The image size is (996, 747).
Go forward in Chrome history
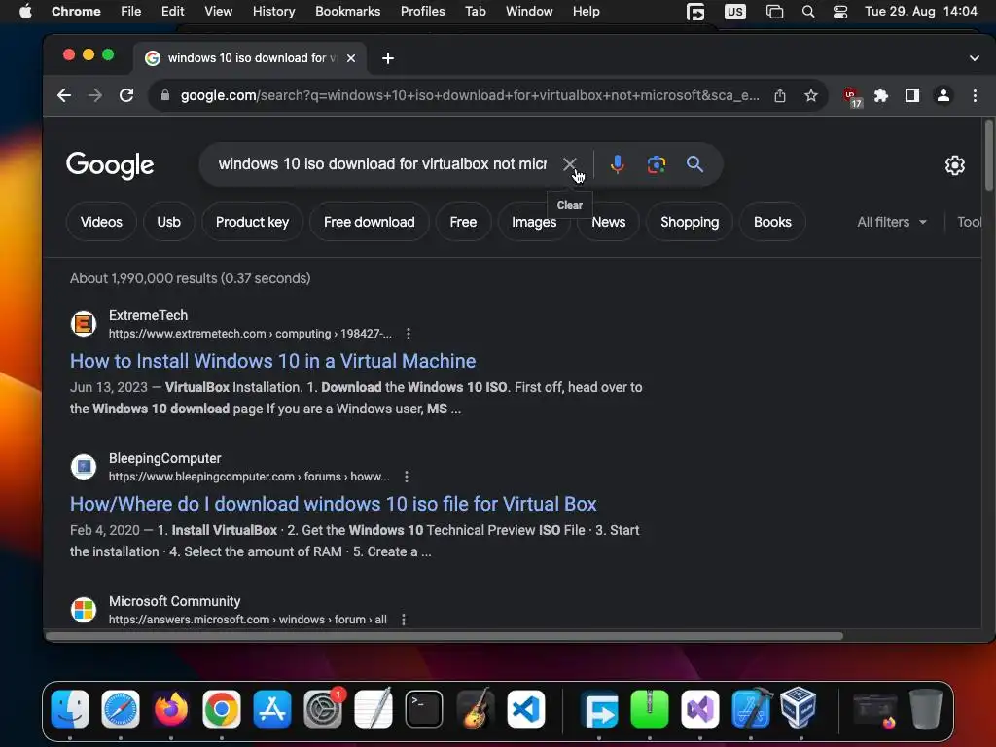[x=95, y=95]
